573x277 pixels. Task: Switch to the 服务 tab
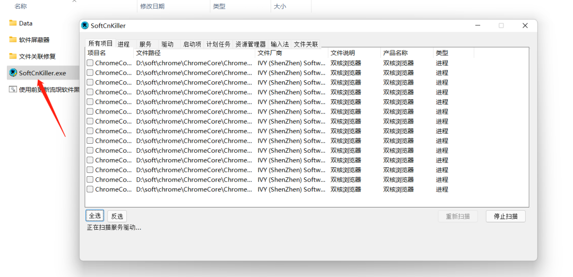[145, 44]
